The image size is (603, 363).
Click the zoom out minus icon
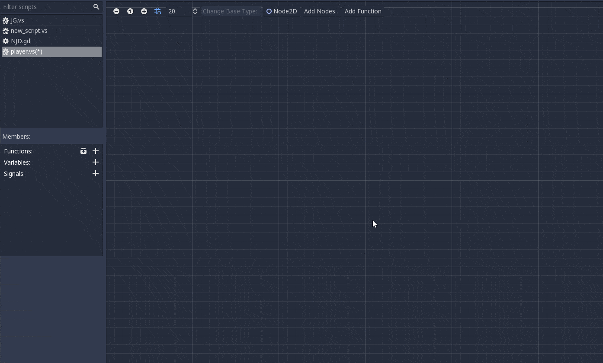116,11
